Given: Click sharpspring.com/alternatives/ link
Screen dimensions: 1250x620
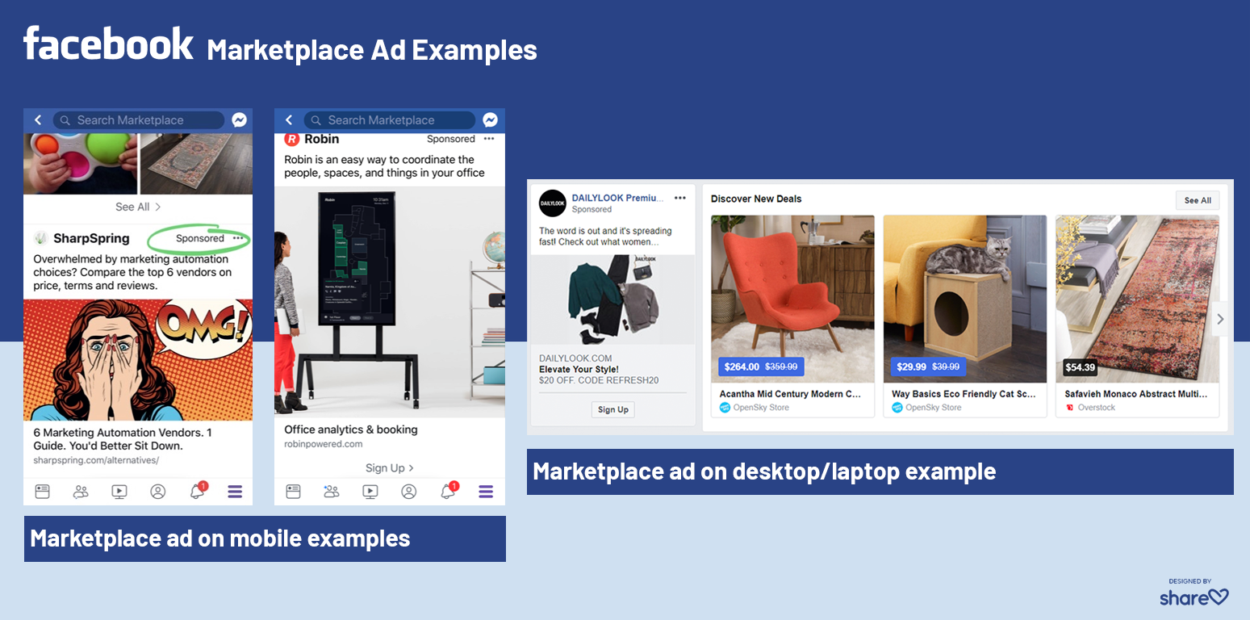Looking at the screenshot, I should point(96,460).
